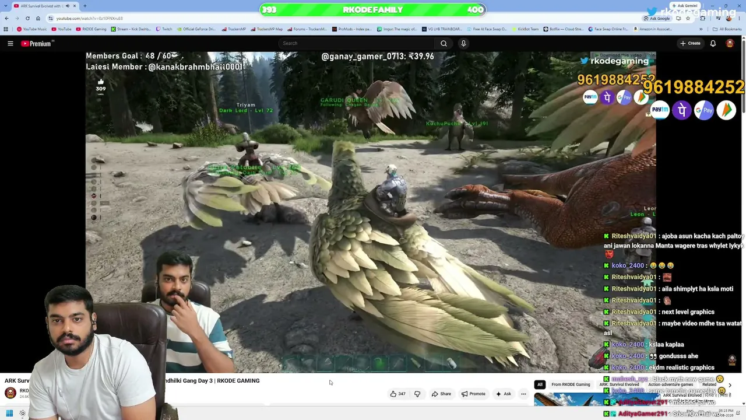Open the Official GeForce Drivers bookmark
746x420 pixels.
(x=196, y=29)
